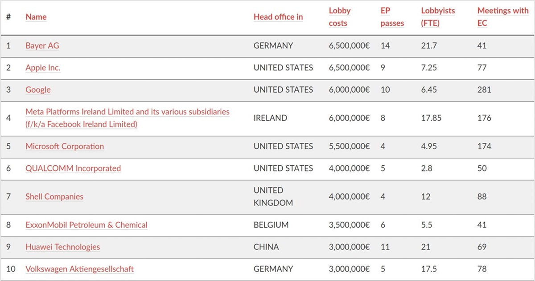
Task: Open QUALCOMM Incorporated page
Action: click(x=73, y=168)
